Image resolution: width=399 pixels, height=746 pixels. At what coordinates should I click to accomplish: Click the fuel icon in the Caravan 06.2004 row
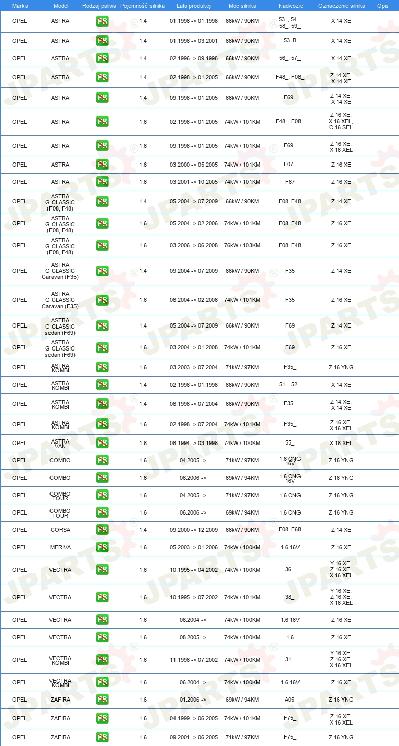[x=103, y=300]
